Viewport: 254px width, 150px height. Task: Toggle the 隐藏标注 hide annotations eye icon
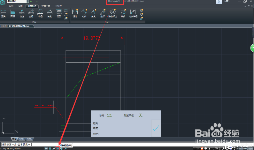pyautogui.click(x=112, y=13)
